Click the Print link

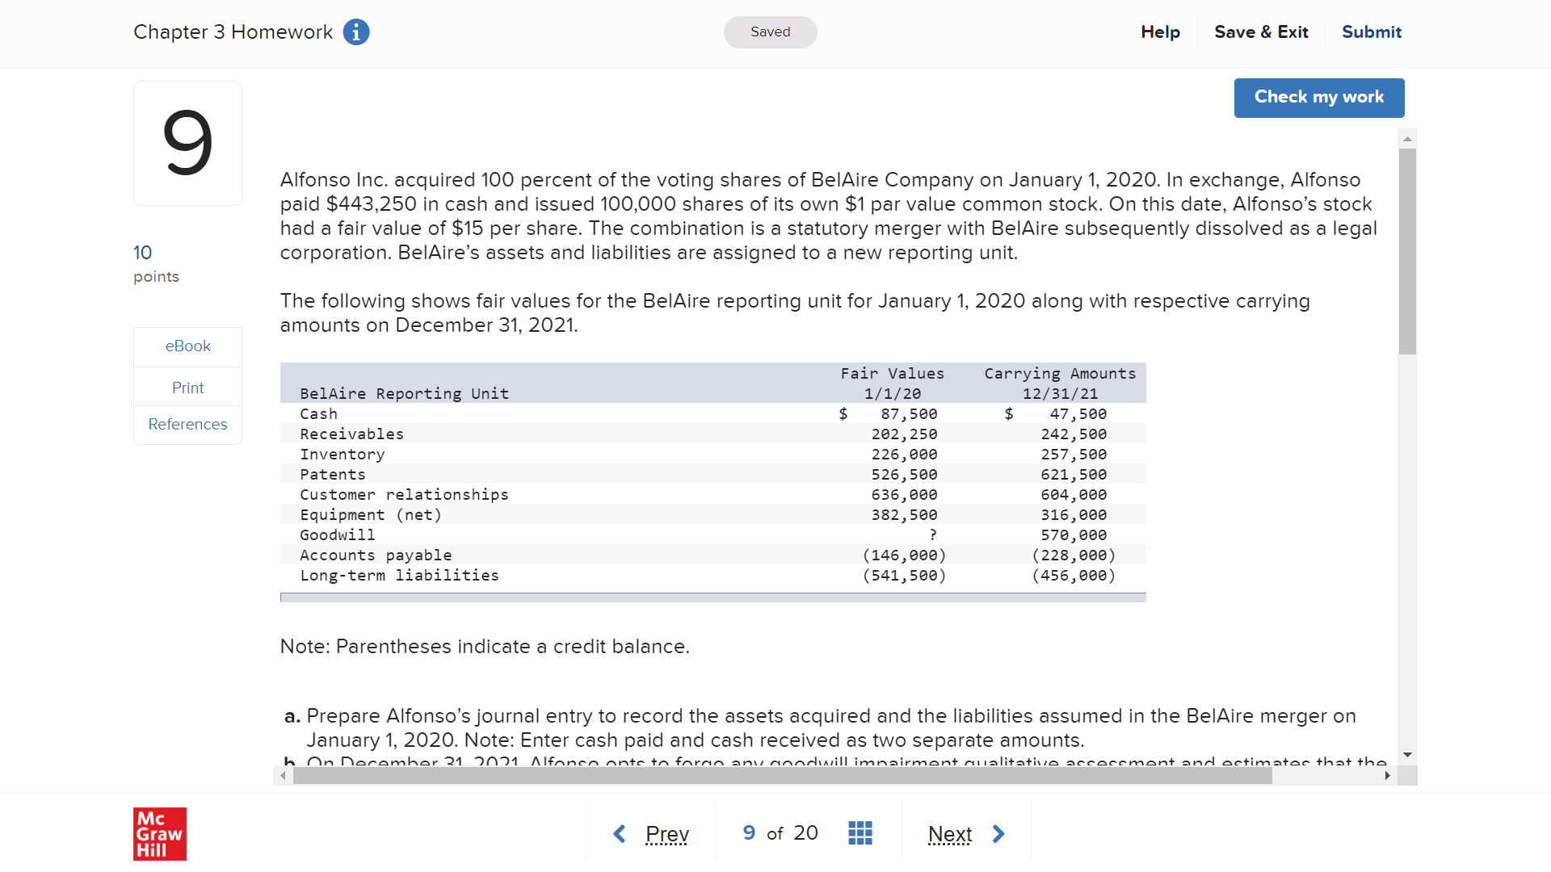tap(187, 388)
